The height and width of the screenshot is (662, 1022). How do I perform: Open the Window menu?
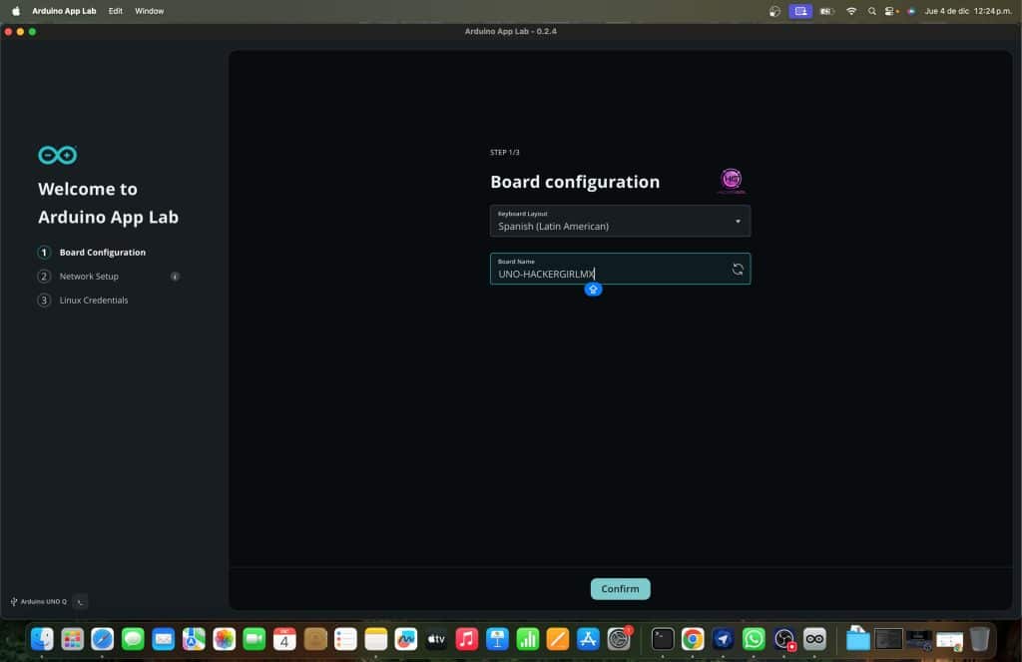150,11
